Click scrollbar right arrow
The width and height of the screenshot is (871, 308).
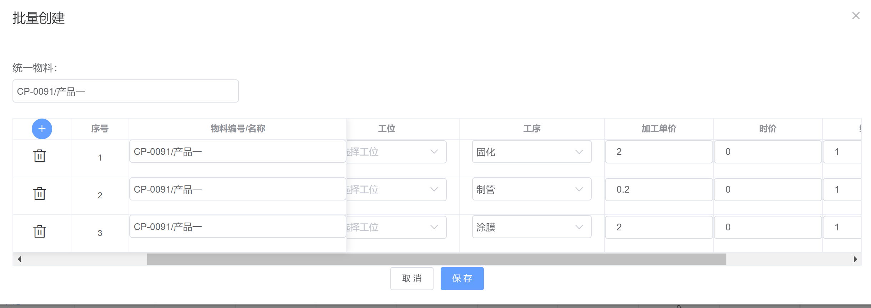pyautogui.click(x=855, y=259)
